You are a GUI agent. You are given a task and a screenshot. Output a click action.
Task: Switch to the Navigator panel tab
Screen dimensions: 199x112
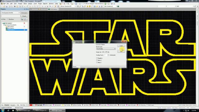click(x=13, y=105)
